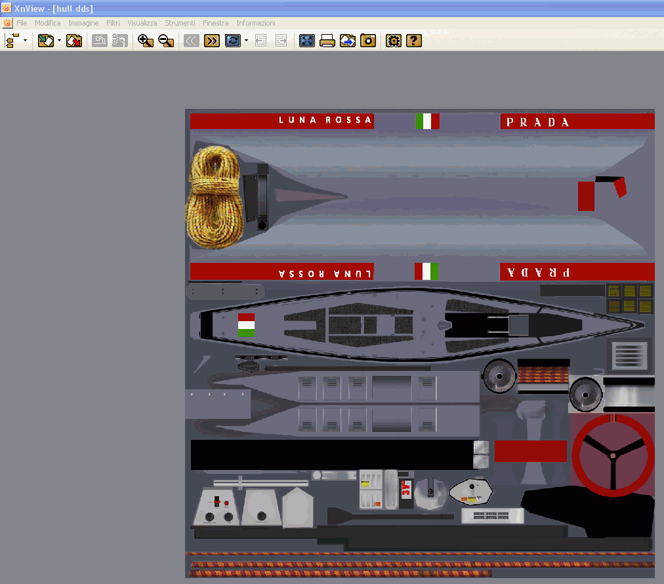Click the camera screen capture icon
The image size is (664, 584).
pos(368,41)
